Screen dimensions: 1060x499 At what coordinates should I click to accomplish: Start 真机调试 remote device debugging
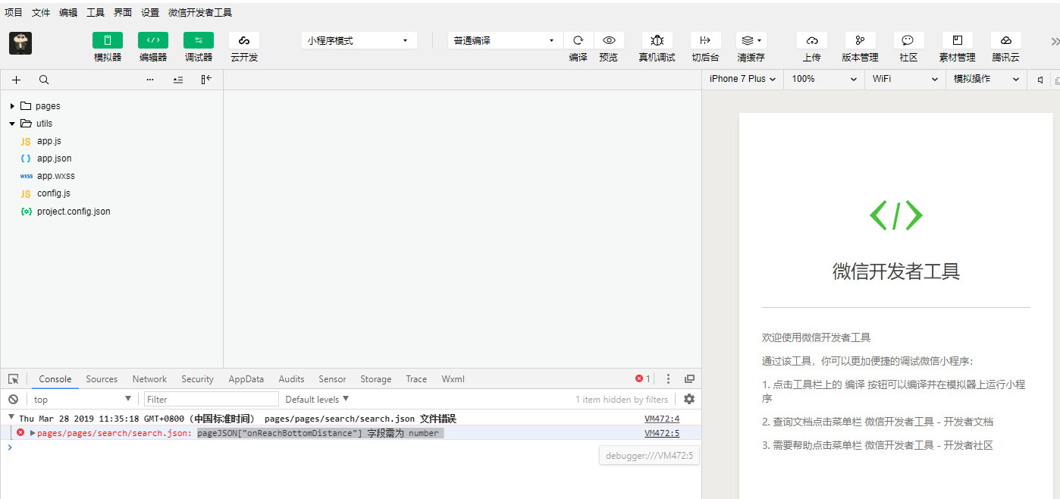(657, 40)
